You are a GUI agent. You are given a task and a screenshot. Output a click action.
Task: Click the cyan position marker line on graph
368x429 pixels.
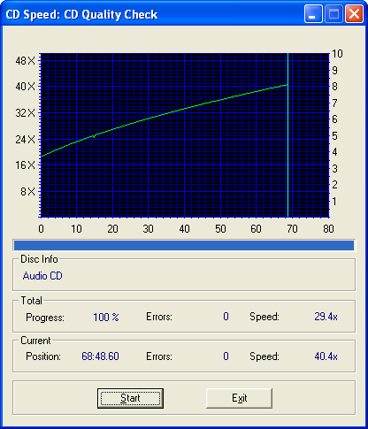287,135
